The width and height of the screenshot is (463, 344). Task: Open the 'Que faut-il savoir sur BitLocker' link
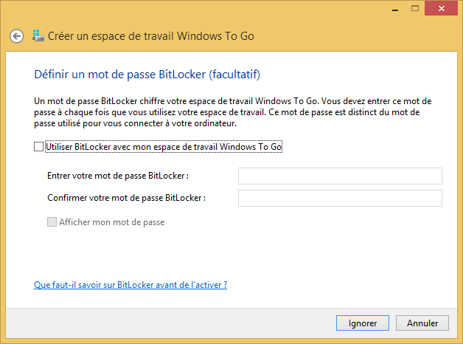point(130,284)
